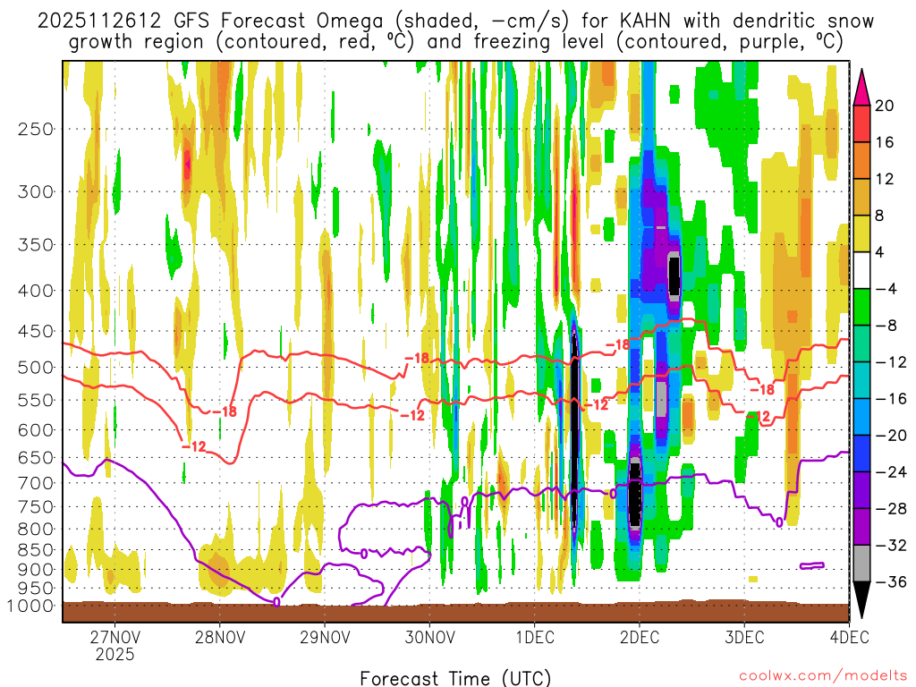The height and width of the screenshot is (687, 916).
Task: Click the red -18 contour label just before 30NOV
Action: [417, 358]
